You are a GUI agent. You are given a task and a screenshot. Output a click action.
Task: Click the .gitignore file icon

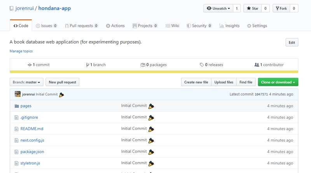pos(16,118)
